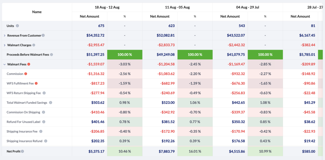
Task: Click the info icon for WFS Return Shipping Fee
Action: point(44,93)
